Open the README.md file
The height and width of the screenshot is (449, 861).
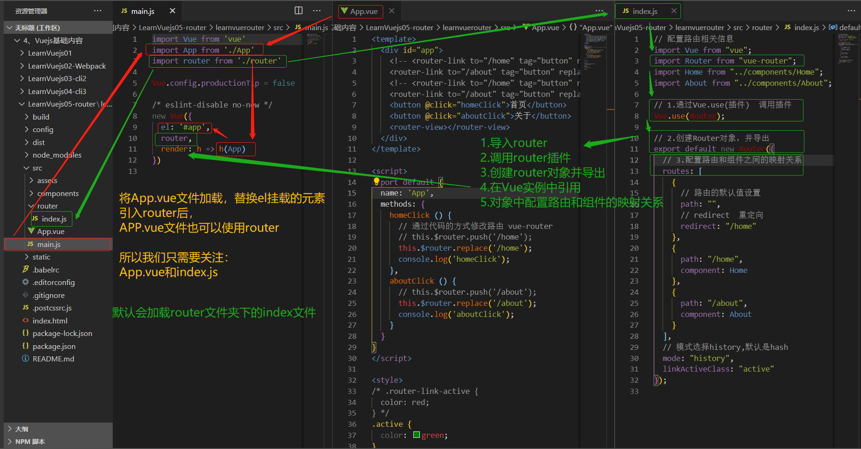tap(58, 359)
